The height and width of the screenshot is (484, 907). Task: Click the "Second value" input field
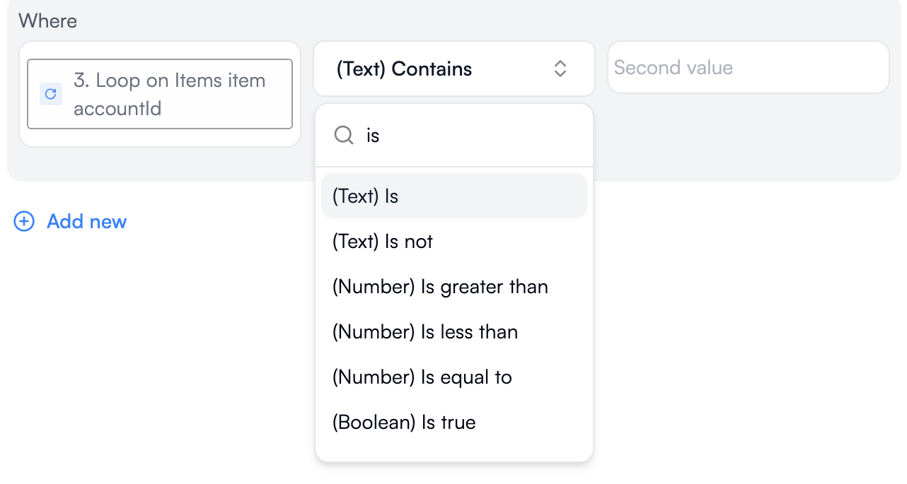coord(748,68)
